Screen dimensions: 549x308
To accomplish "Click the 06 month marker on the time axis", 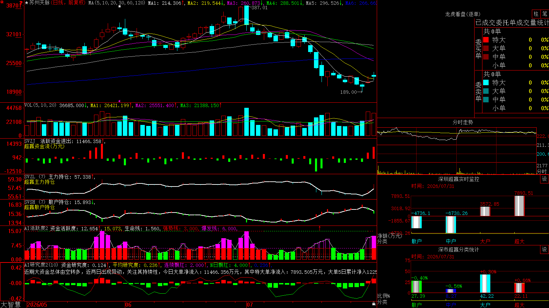I will pos(128,305).
